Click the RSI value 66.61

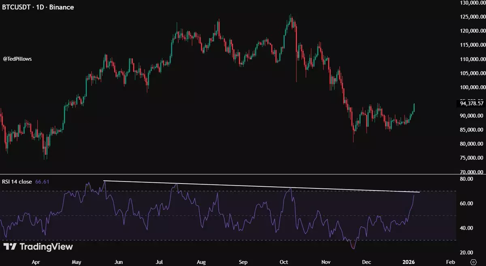tap(43, 182)
